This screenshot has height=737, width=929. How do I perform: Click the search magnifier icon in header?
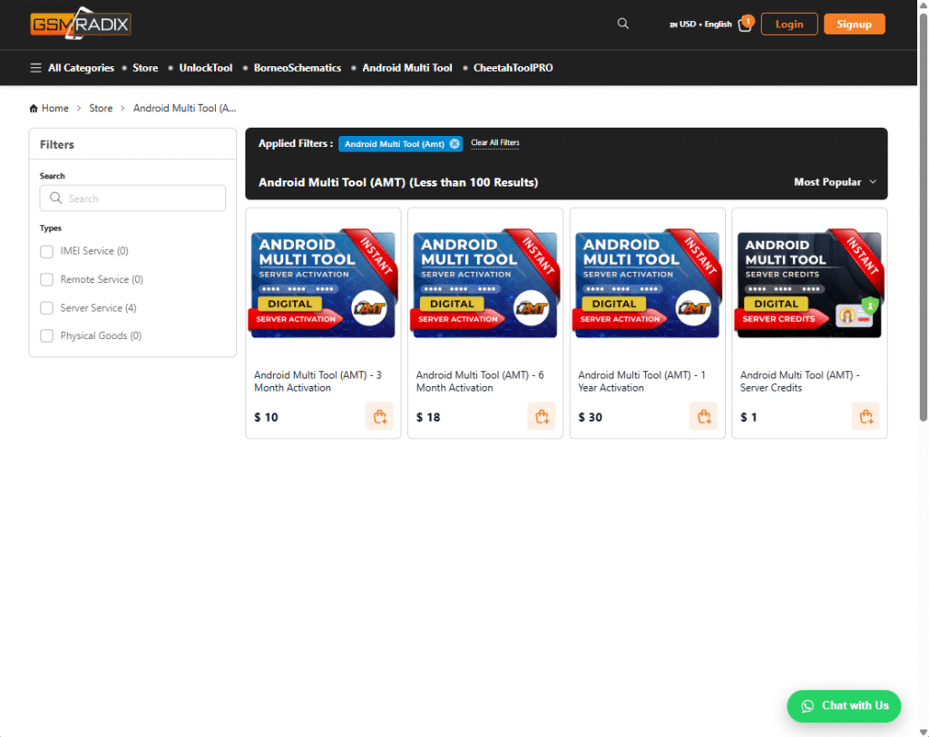(x=622, y=24)
